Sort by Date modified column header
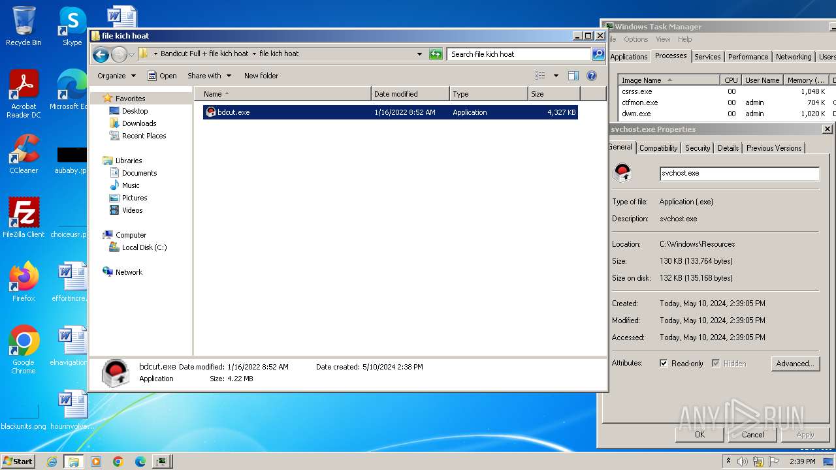The height and width of the screenshot is (470, 836). click(410, 94)
